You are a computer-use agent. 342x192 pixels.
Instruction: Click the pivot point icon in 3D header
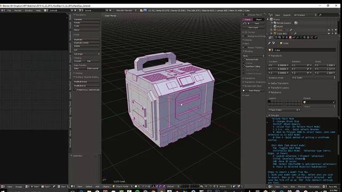[143, 187]
